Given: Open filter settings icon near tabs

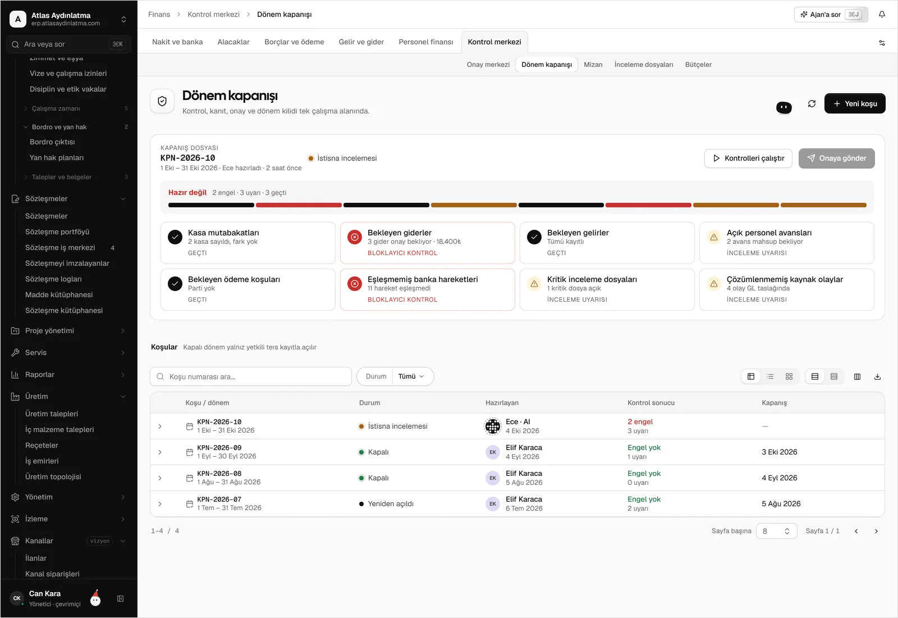Looking at the screenshot, I should coord(882,43).
